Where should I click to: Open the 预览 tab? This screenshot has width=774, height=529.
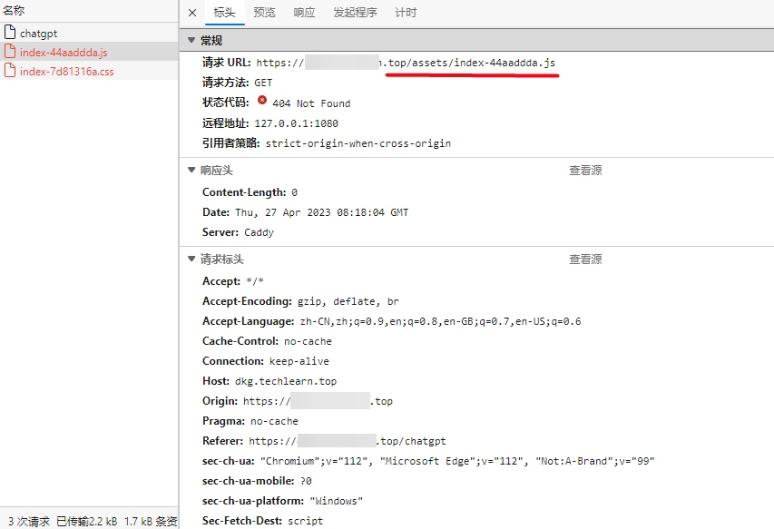[x=264, y=13]
